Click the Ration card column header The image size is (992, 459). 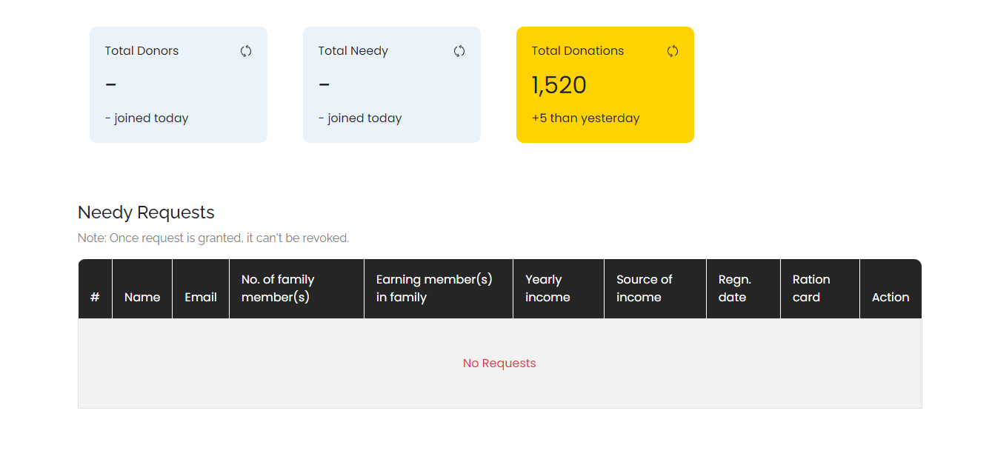click(810, 289)
